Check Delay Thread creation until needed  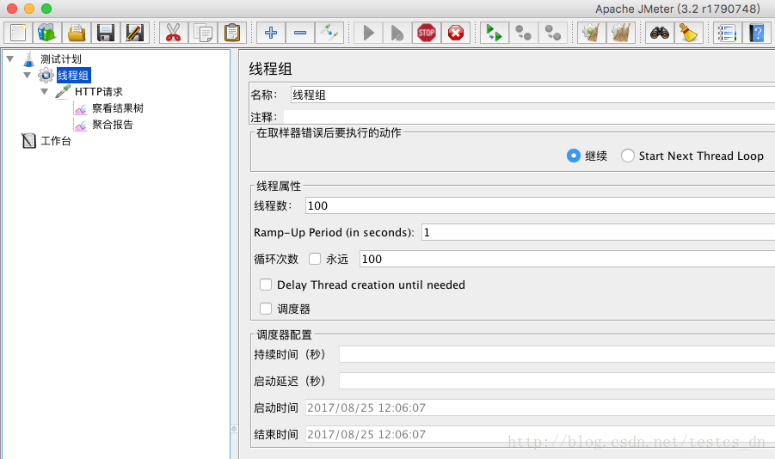pyautogui.click(x=266, y=285)
